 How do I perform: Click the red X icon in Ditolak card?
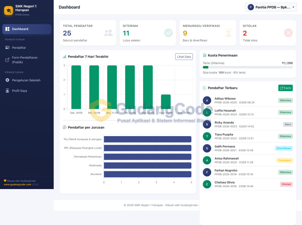[x=288, y=33]
